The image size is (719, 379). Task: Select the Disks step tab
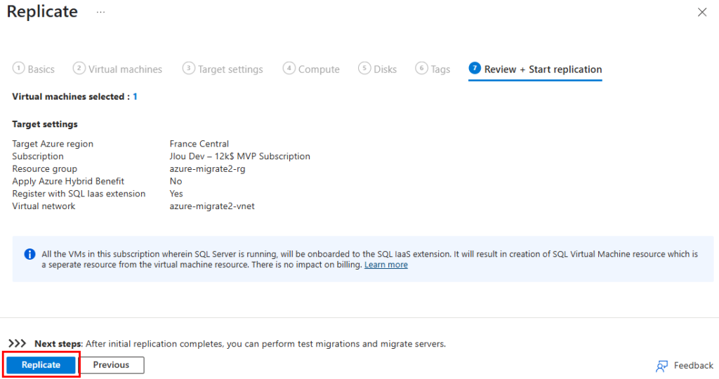point(377,69)
